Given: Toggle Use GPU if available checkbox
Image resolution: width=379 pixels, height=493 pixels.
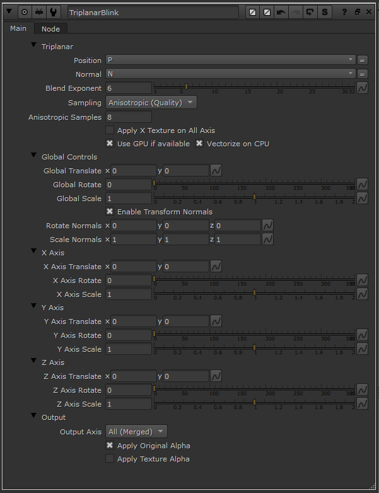Looking at the screenshot, I should [110, 144].
